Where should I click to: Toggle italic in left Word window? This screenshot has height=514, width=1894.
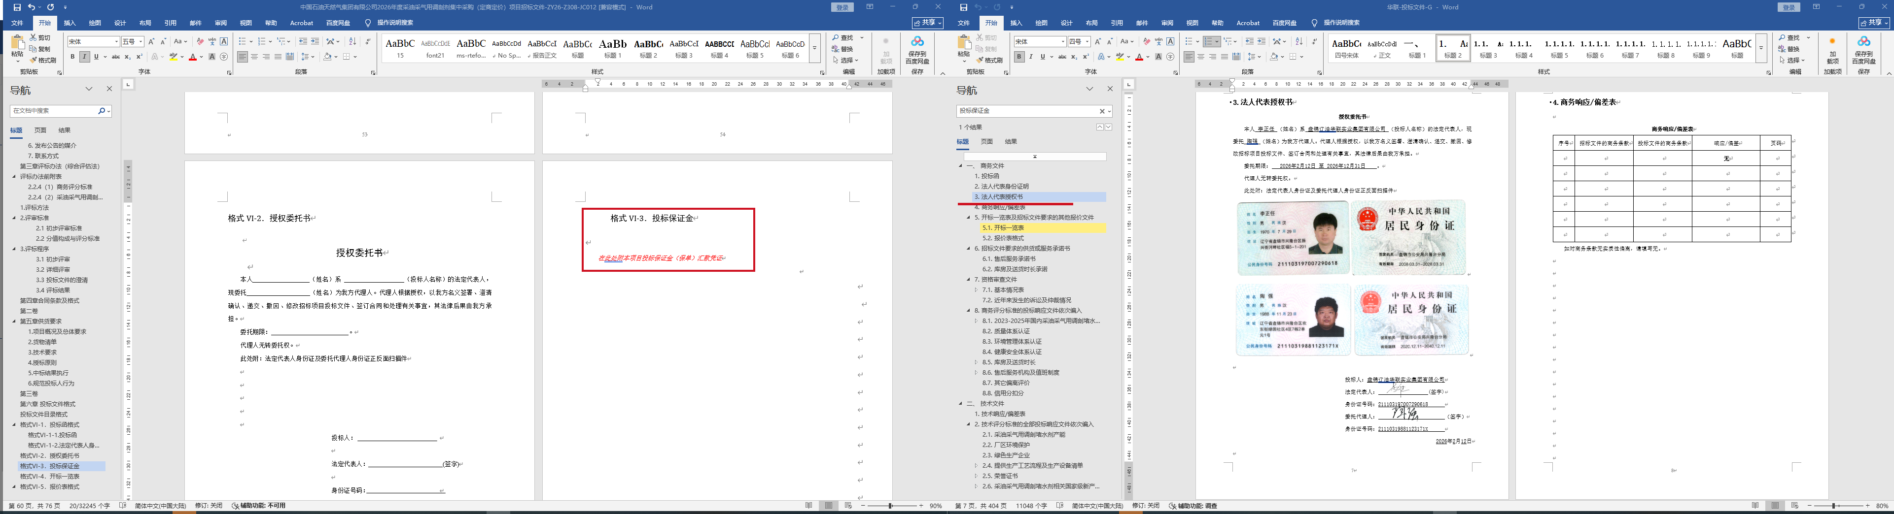85,57
